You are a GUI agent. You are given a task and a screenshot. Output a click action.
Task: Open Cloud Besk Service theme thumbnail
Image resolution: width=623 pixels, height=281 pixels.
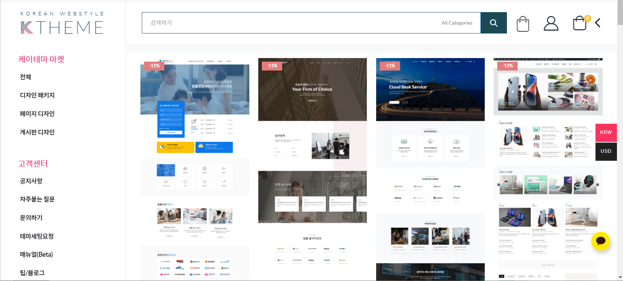click(x=430, y=169)
